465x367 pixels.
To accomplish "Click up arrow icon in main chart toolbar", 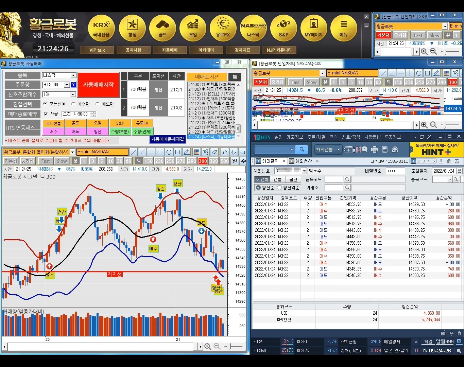I will (x=225, y=152).
